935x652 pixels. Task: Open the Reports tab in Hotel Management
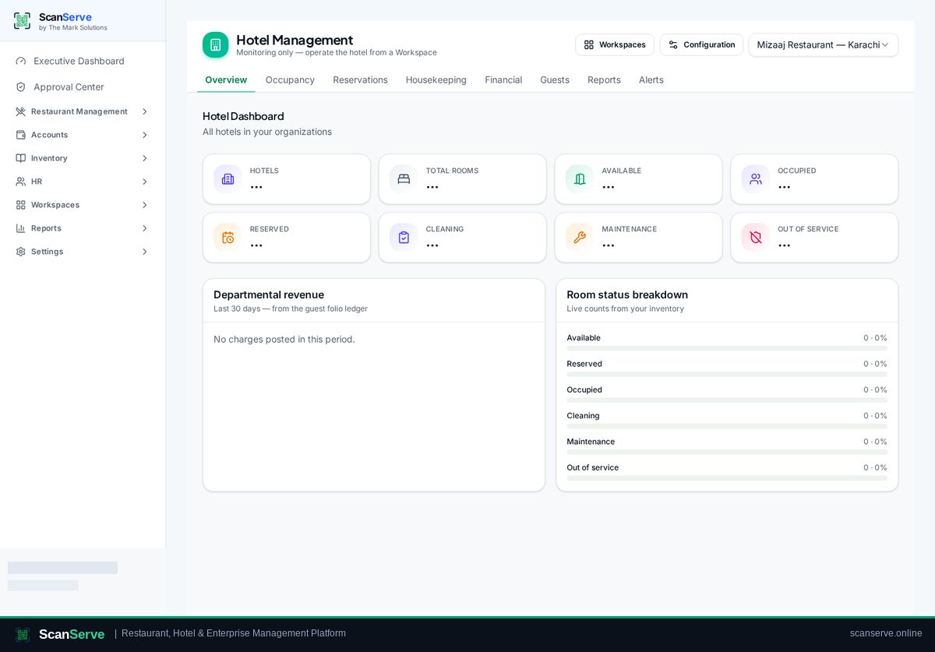(604, 79)
